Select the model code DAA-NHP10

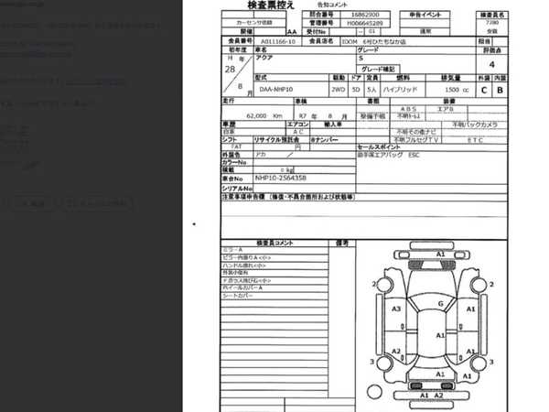click(x=276, y=90)
